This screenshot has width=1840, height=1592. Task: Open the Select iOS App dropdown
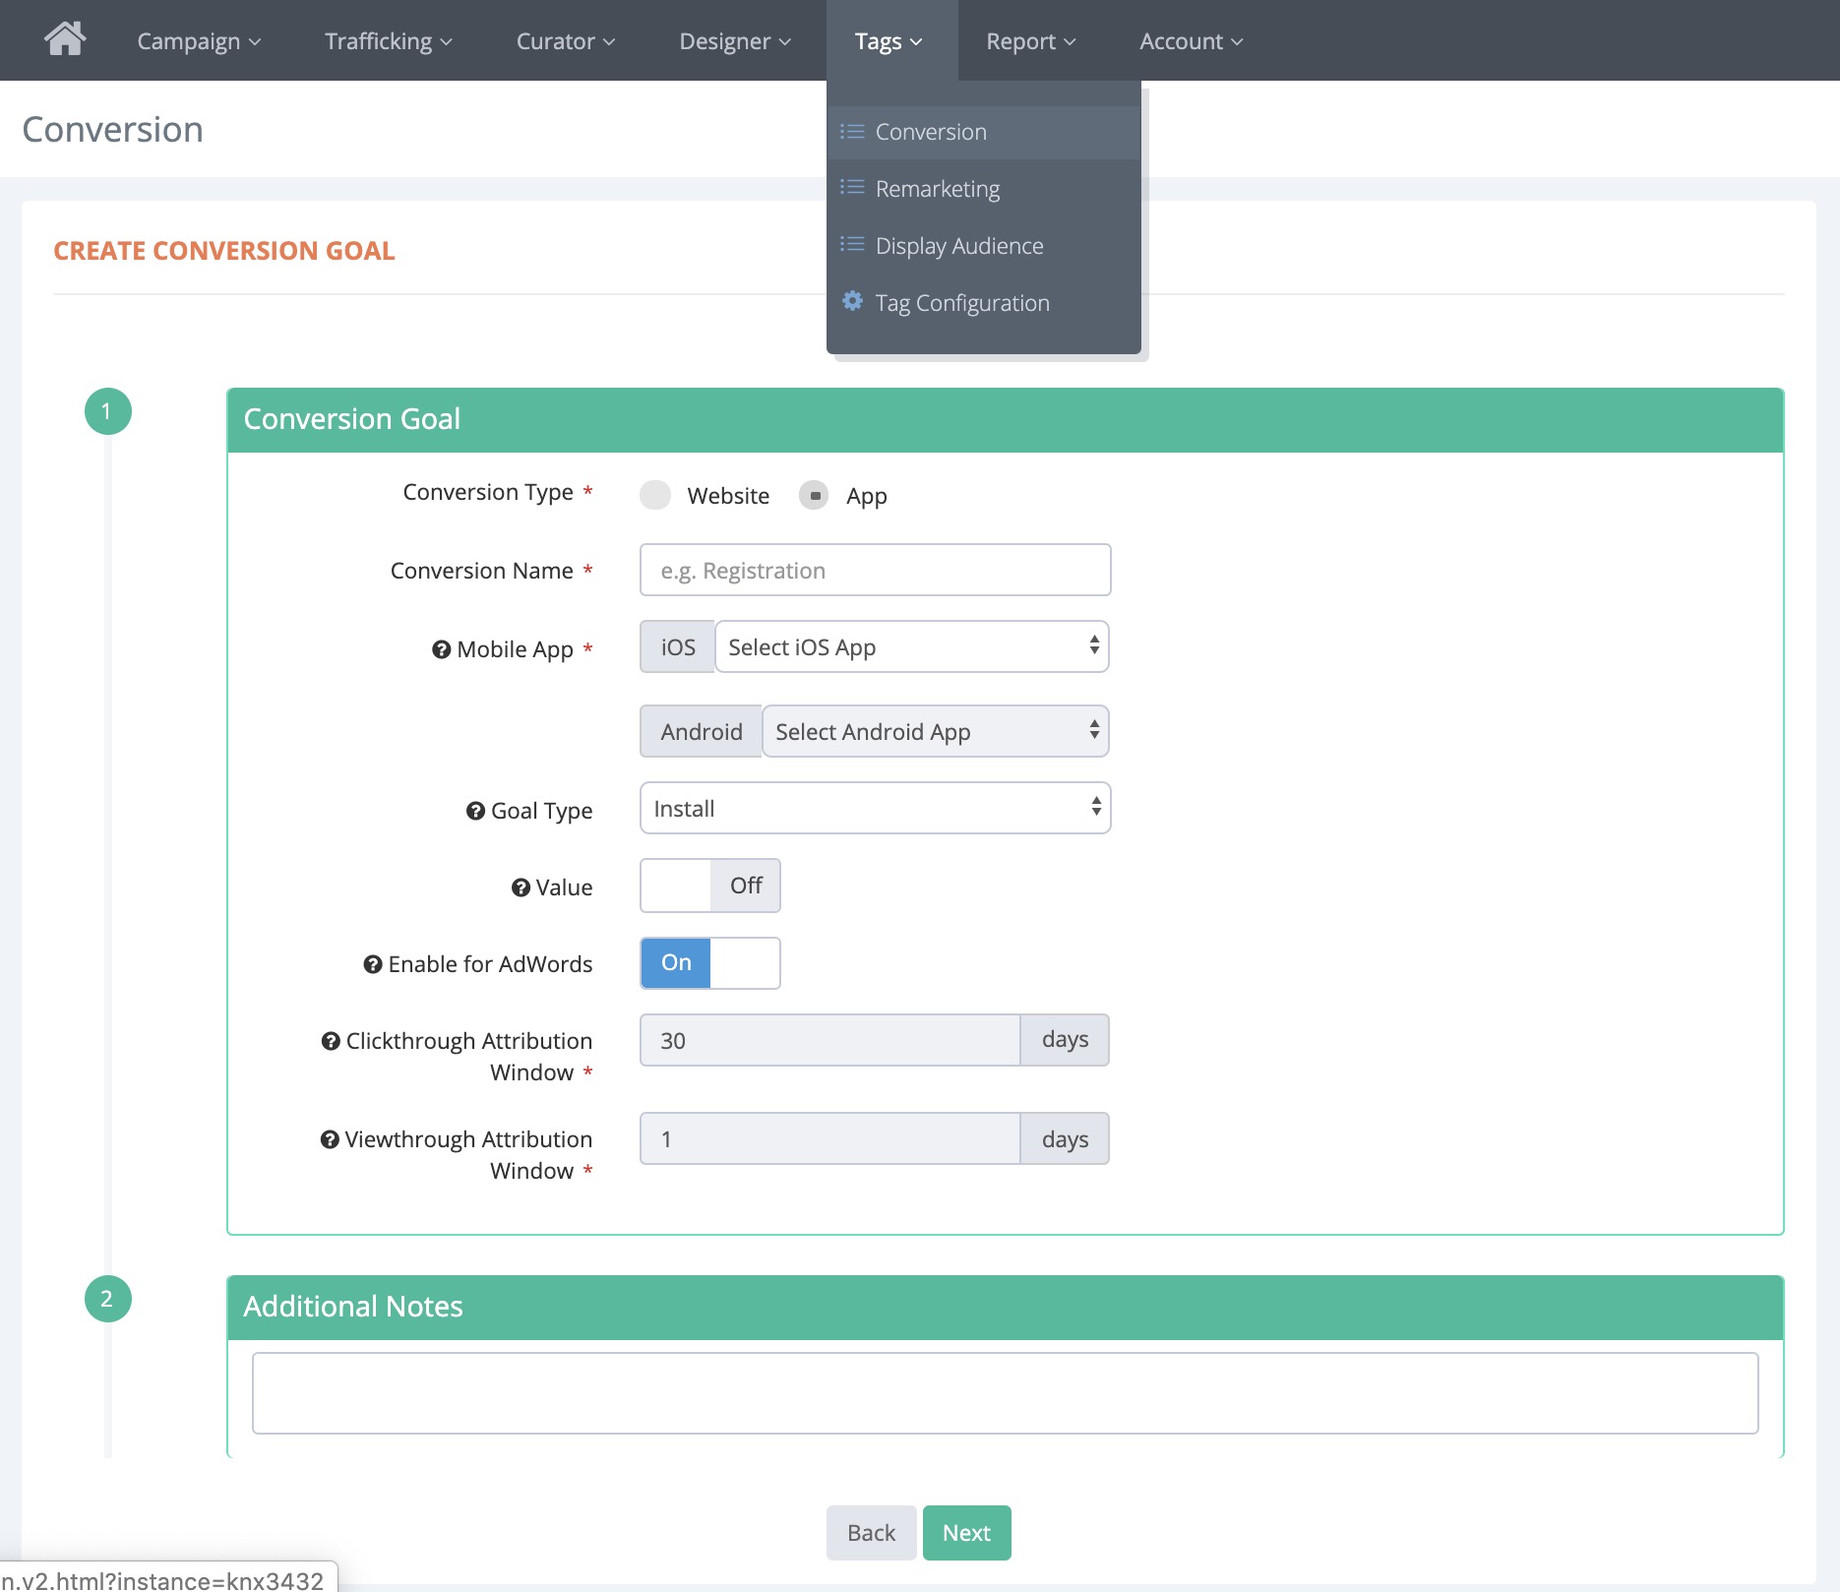pyautogui.click(x=911, y=647)
